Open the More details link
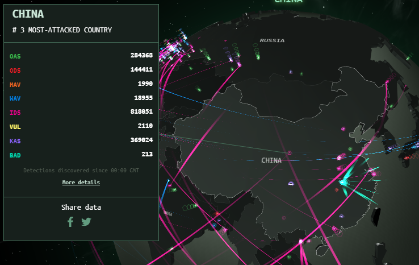 click(81, 183)
